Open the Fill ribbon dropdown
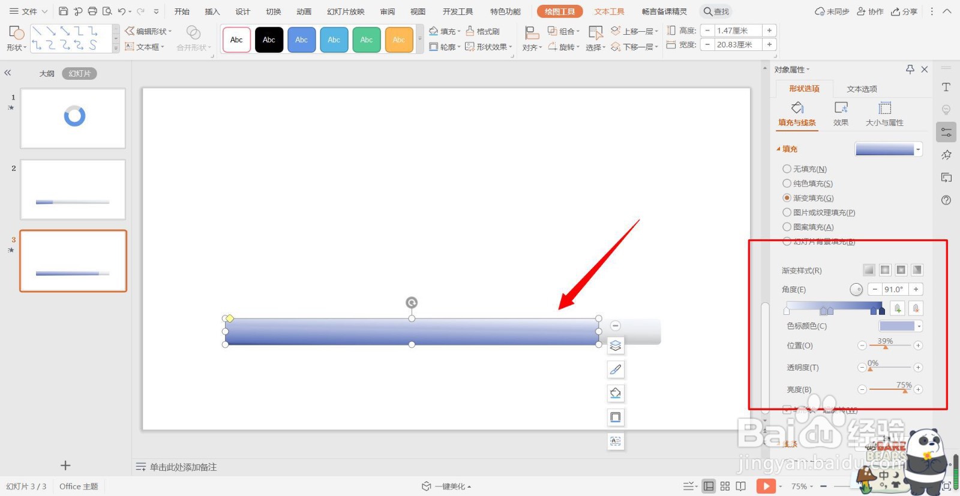Screen dimensions: 960x496 (459, 32)
